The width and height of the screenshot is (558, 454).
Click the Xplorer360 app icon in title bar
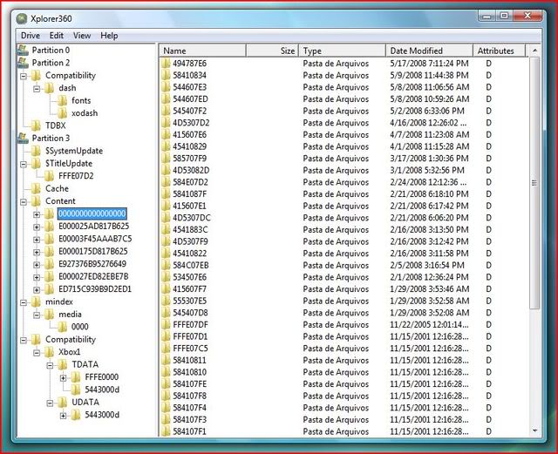22,18
